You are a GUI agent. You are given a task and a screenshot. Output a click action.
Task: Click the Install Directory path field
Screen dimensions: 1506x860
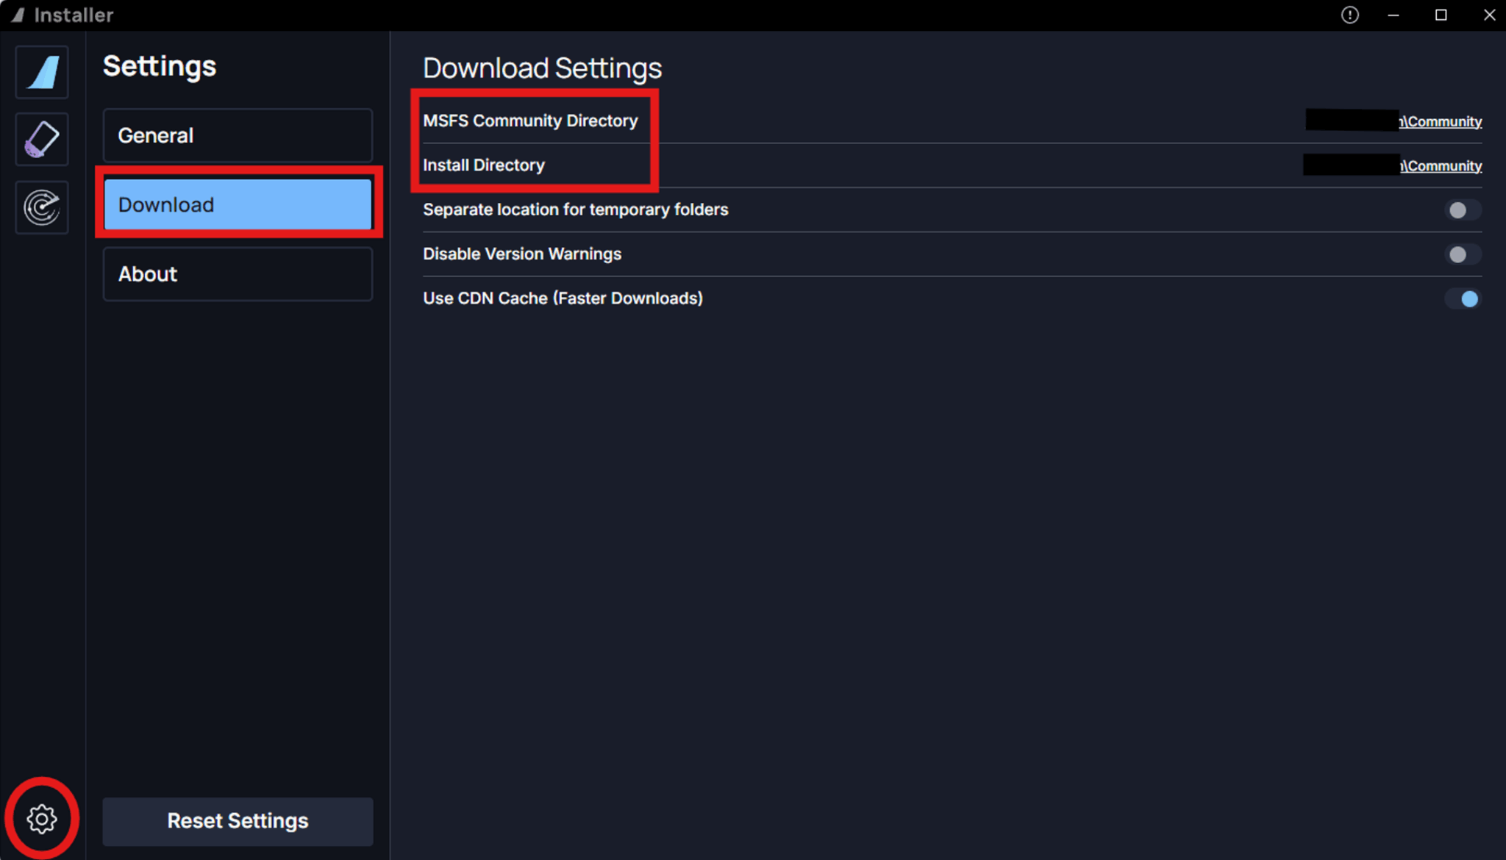(1352, 164)
